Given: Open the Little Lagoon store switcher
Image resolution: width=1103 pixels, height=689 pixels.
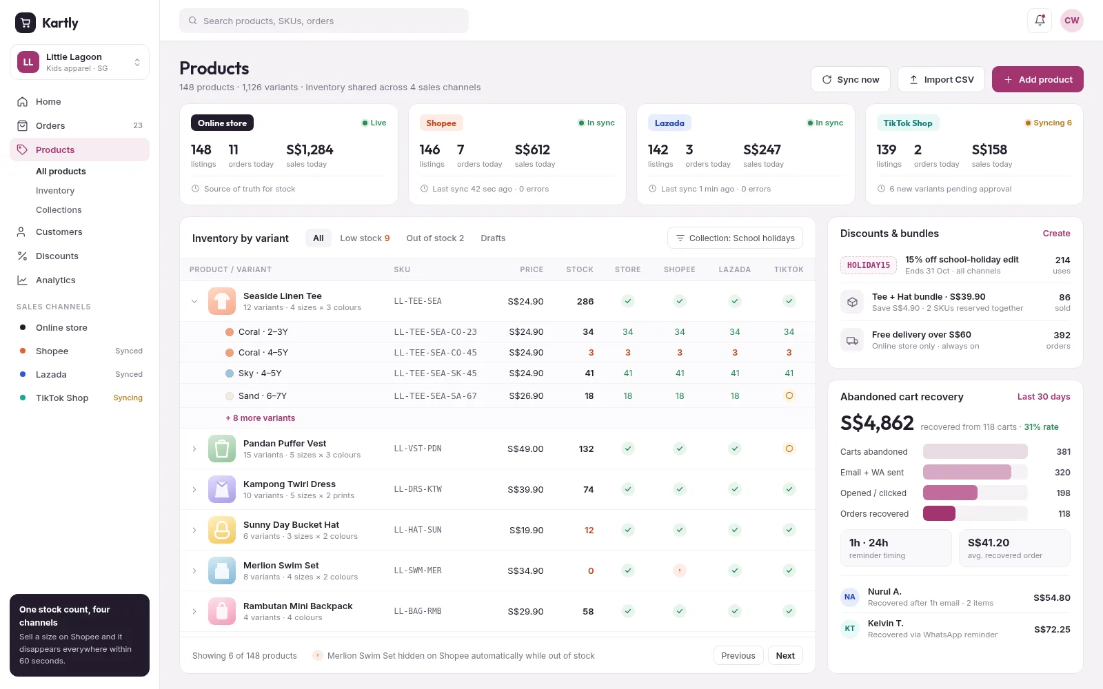Looking at the screenshot, I should (x=79, y=62).
